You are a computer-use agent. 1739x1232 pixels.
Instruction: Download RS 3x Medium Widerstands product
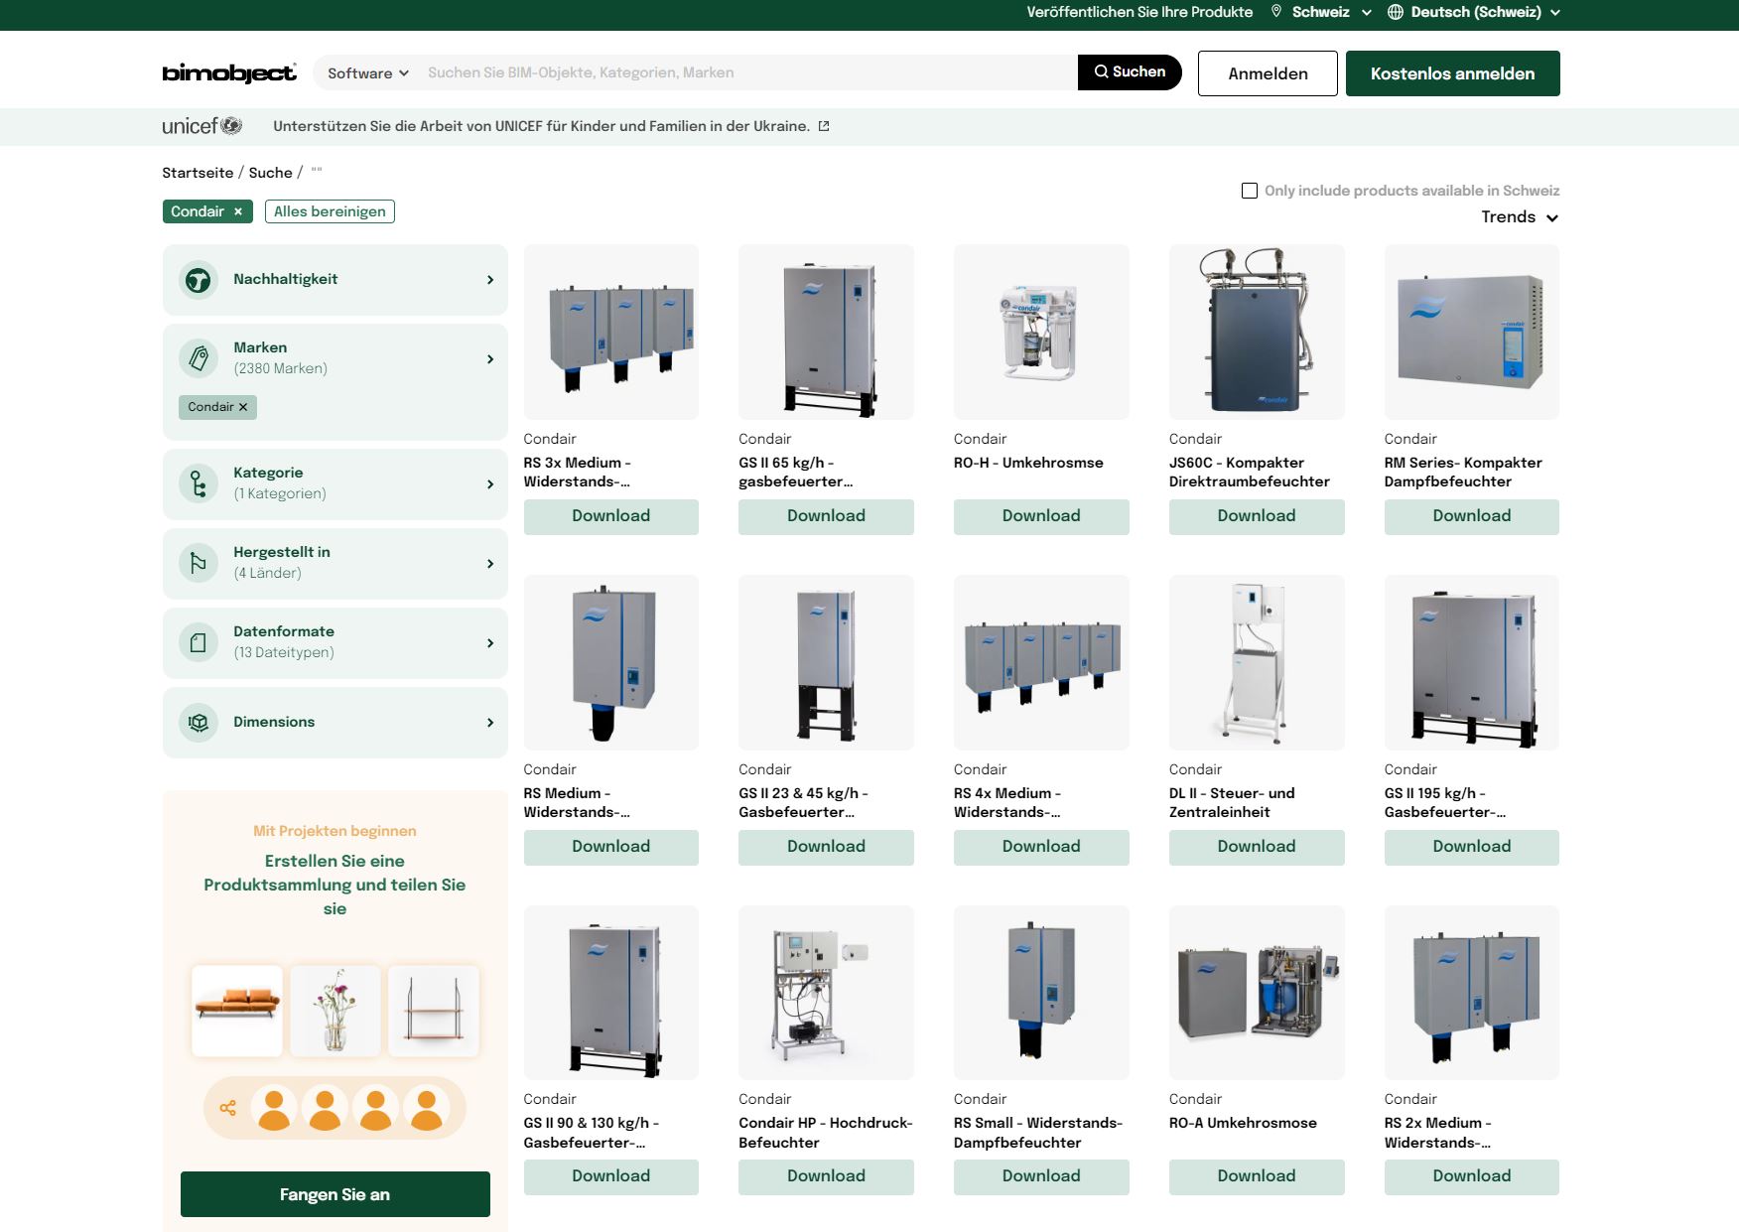tap(611, 516)
